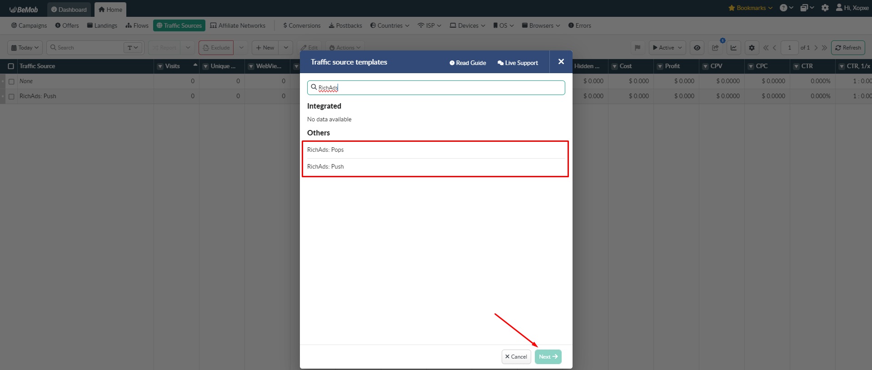Image resolution: width=872 pixels, height=370 pixels.
Task: Expand the OS dropdown
Action: tap(503, 25)
